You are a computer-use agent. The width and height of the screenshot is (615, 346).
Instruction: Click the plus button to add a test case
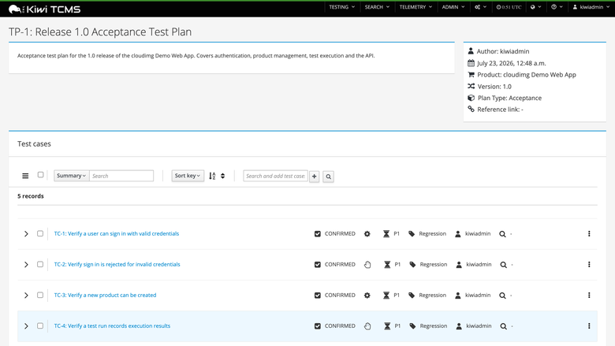tap(314, 177)
